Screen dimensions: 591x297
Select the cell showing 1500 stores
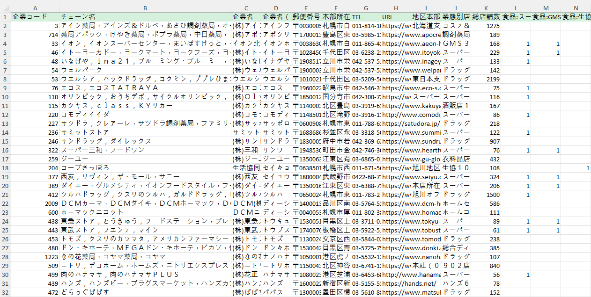486,195
